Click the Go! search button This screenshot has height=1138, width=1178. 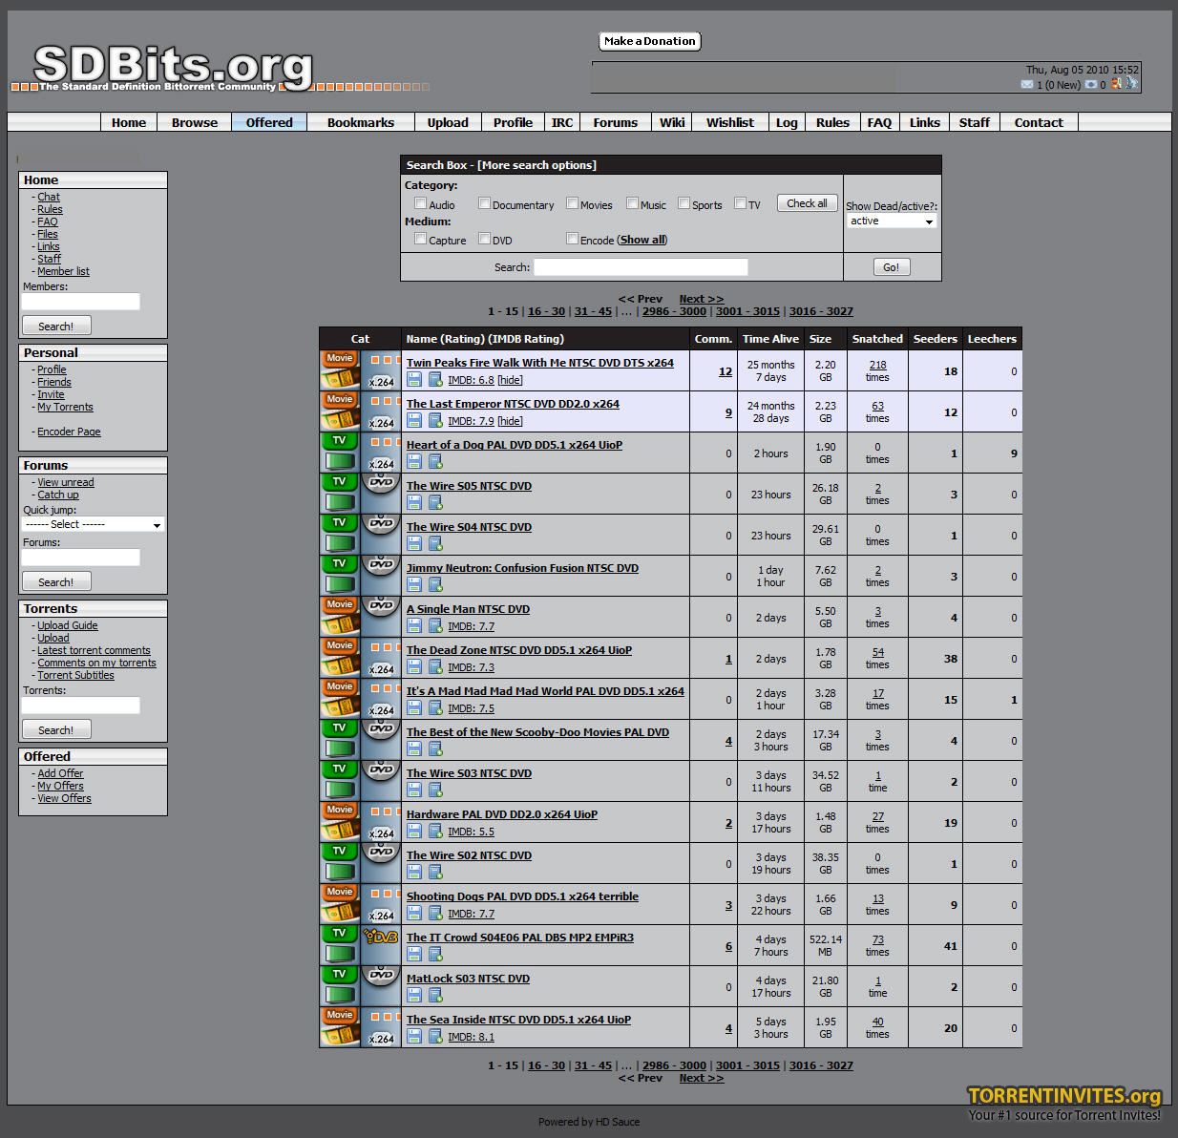click(891, 267)
